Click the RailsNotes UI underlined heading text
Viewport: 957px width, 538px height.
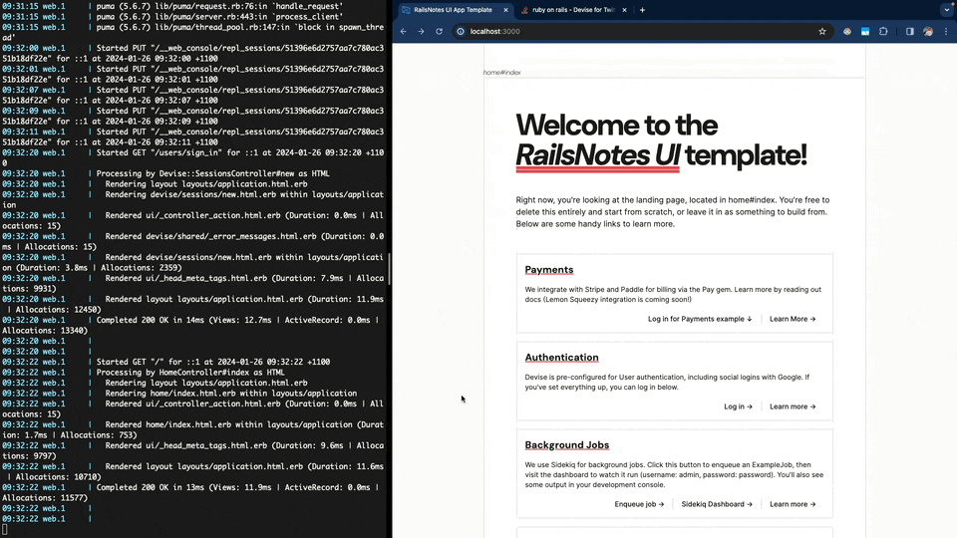point(597,155)
